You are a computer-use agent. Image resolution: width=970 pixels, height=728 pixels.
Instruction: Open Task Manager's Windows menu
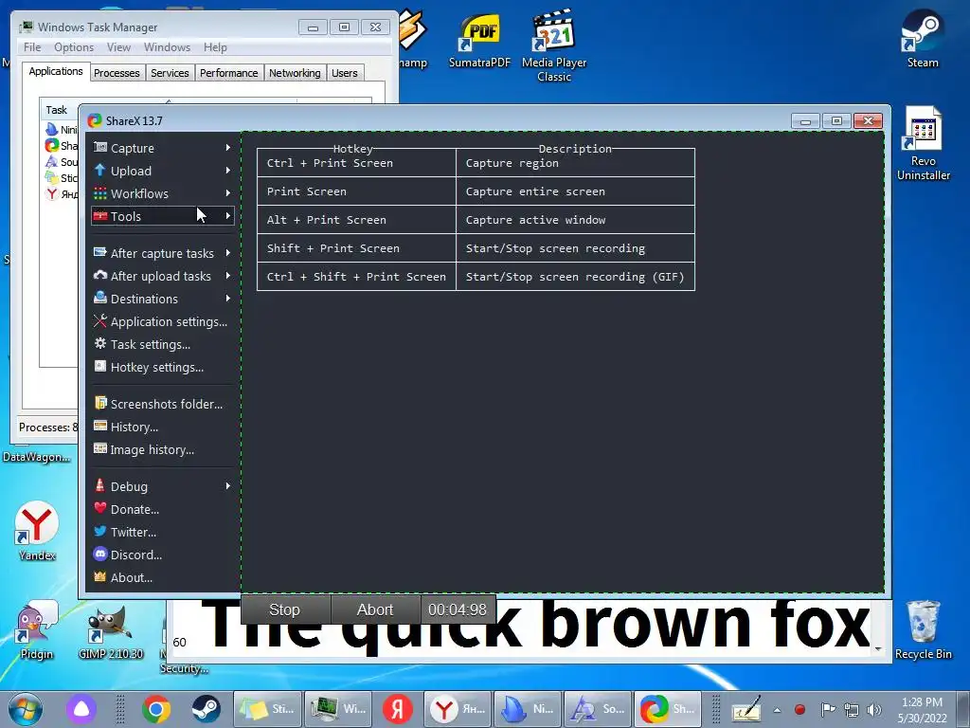click(167, 47)
